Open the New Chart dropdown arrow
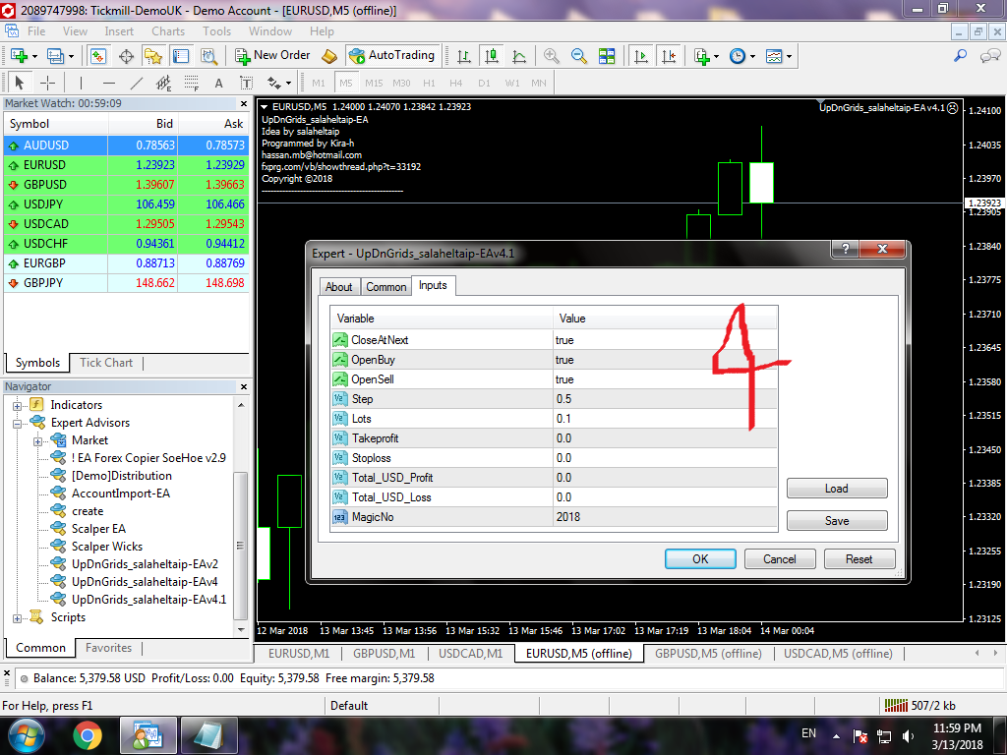Screen dimensions: 1007x755 coord(34,56)
